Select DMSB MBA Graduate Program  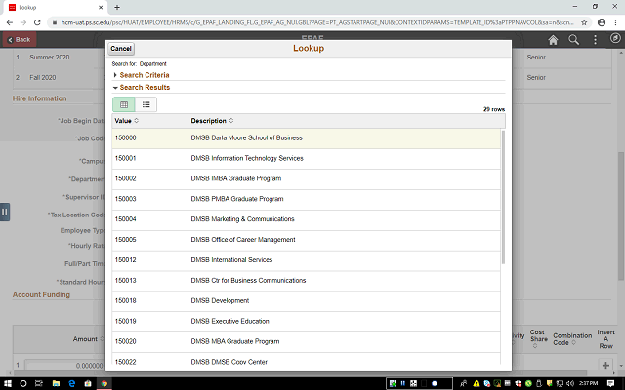tap(306, 341)
